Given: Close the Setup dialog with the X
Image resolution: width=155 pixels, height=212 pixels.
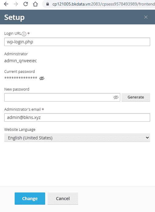Looking at the screenshot, I should [146, 17].
